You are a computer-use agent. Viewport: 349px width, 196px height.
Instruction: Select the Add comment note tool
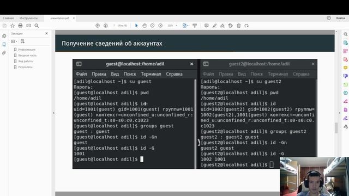pyautogui.click(x=206, y=26)
